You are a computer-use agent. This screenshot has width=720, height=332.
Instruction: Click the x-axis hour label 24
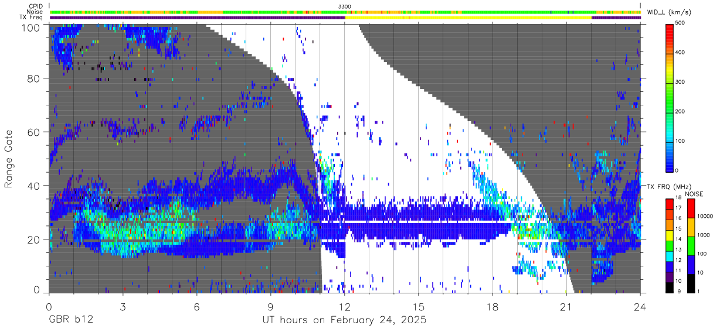point(640,306)
